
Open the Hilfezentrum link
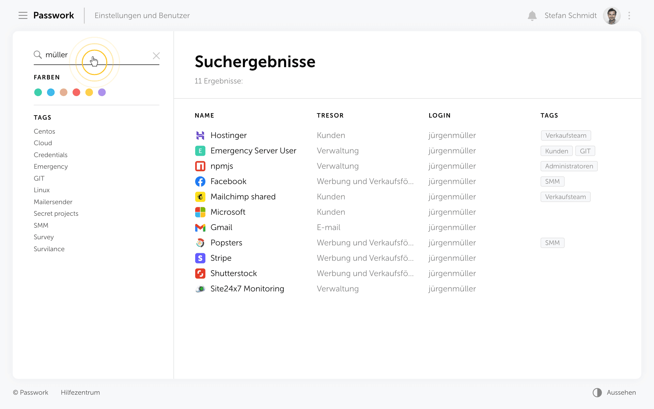pyautogui.click(x=80, y=392)
